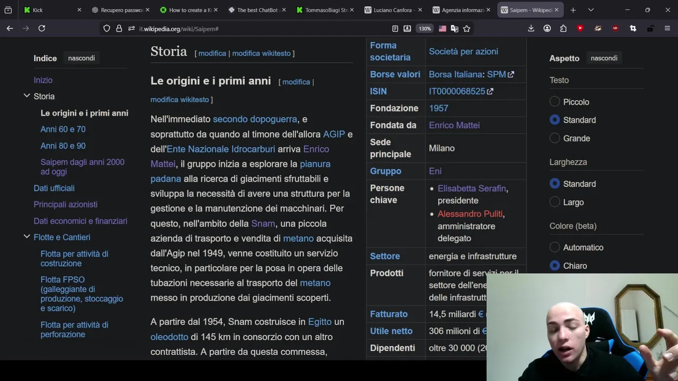
Task: Open Elisabetta Serafin link
Action: [471, 188]
